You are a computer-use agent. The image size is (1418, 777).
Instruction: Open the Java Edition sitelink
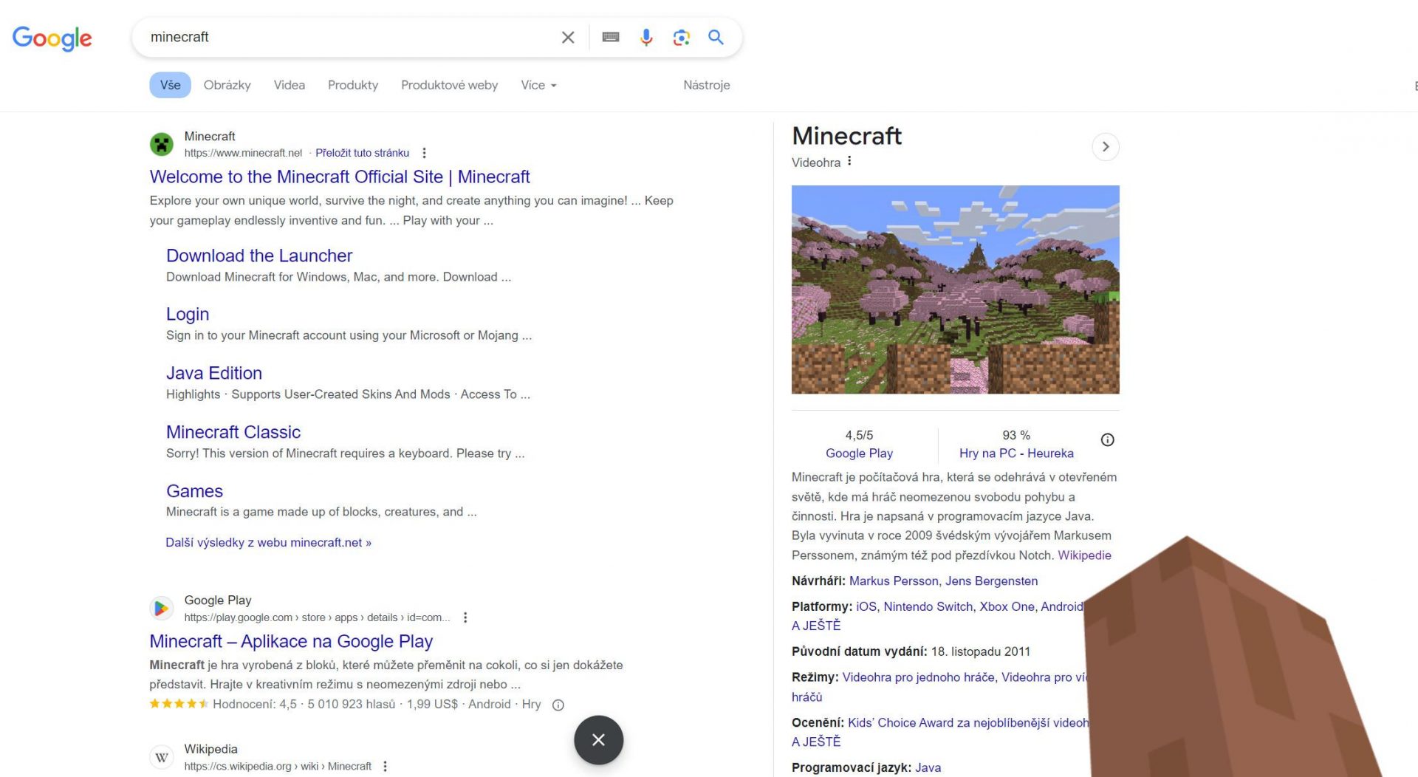[214, 373]
